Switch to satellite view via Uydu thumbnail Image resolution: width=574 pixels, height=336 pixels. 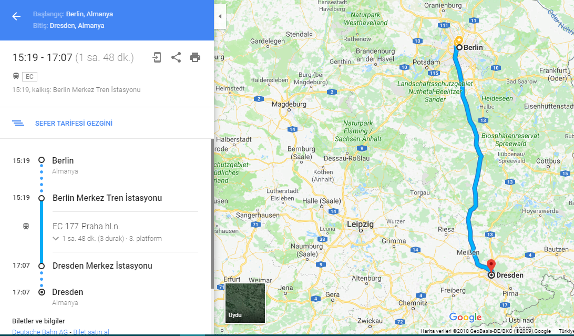pyautogui.click(x=245, y=303)
